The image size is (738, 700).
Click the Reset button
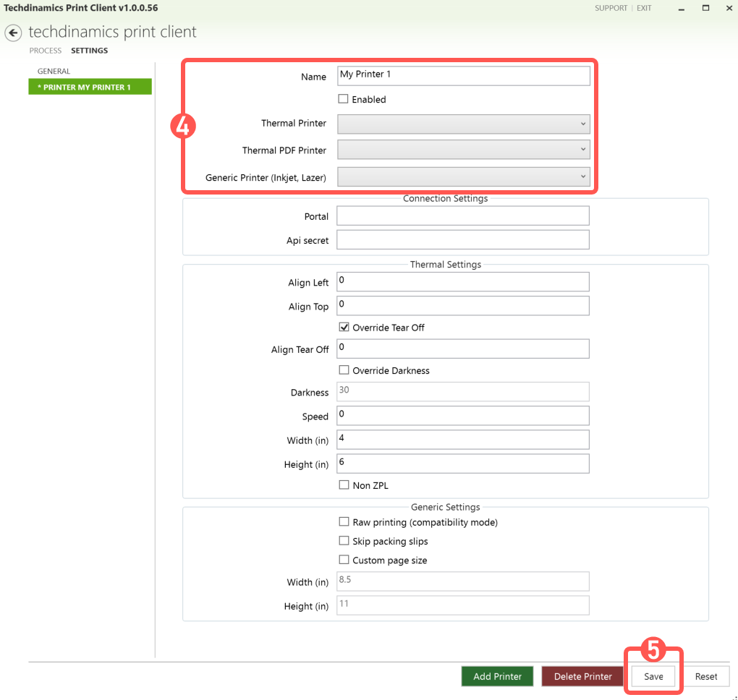click(706, 676)
